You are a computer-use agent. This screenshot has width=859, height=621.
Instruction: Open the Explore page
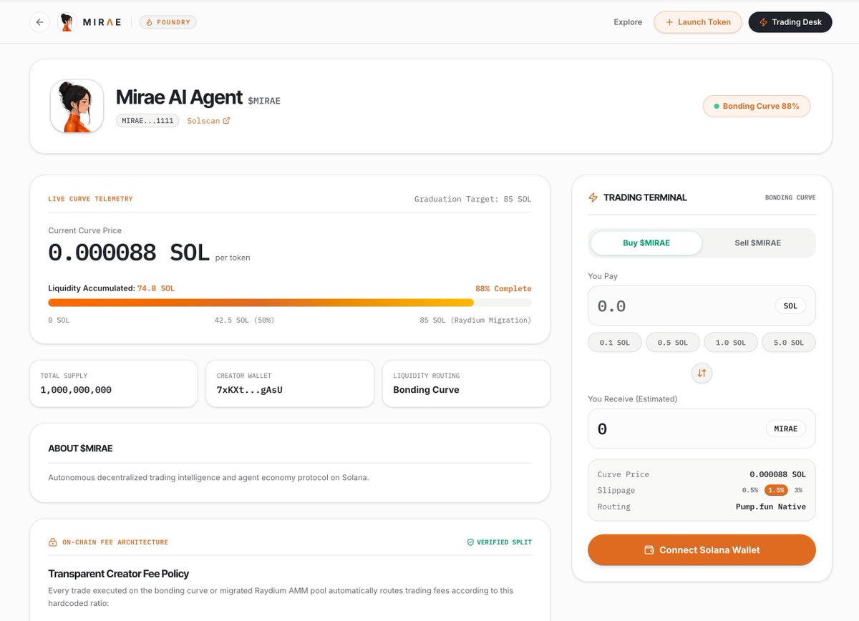click(628, 22)
